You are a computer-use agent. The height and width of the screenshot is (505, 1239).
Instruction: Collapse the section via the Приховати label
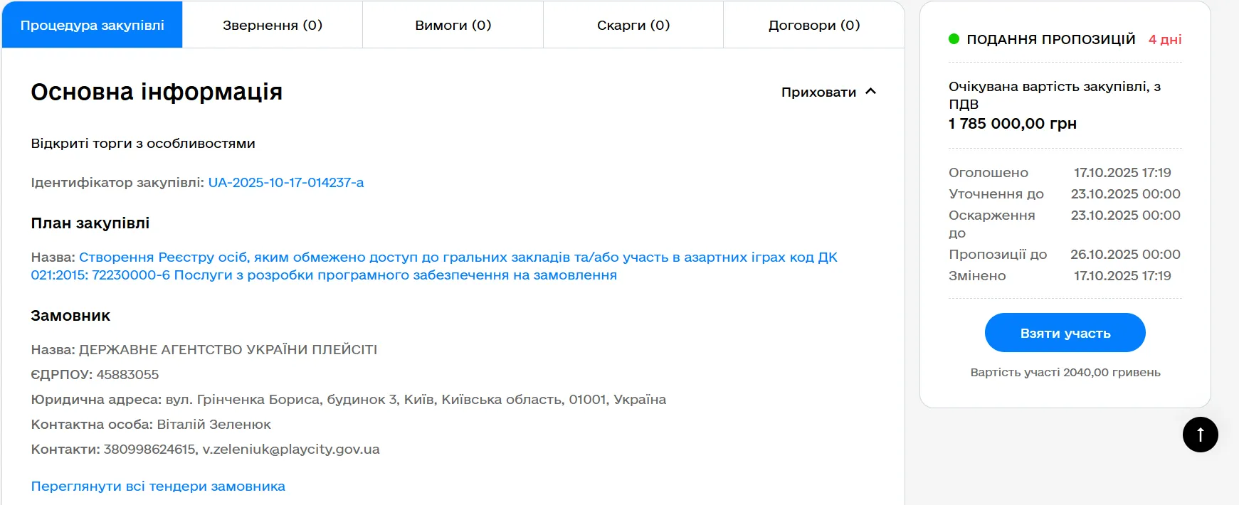[x=818, y=92]
